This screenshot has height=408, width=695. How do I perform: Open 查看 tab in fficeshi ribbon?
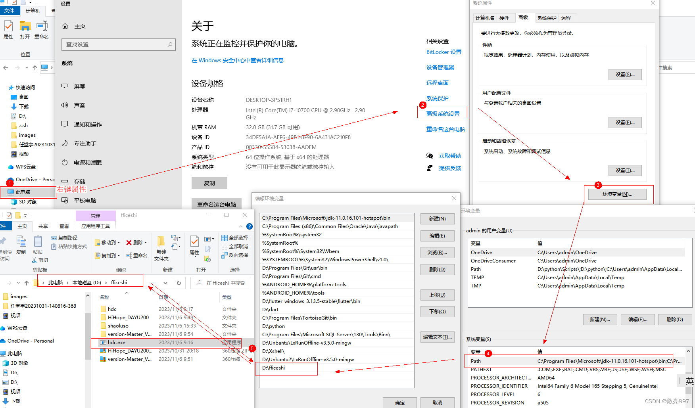64,226
